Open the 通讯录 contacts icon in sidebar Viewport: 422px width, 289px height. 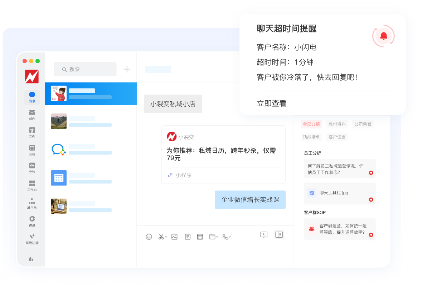click(32, 203)
